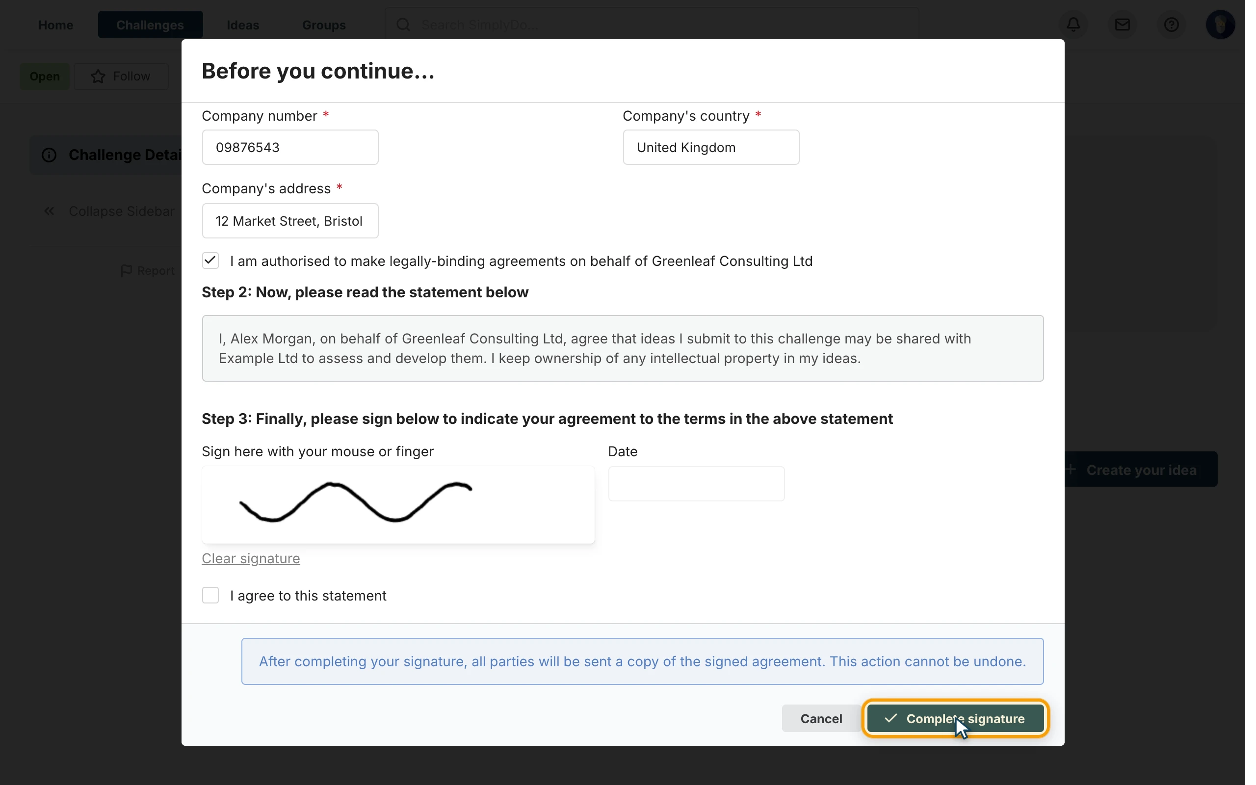Click the Search SimplyDo search box
Image resolution: width=1256 pixels, height=785 pixels.
[x=652, y=25]
